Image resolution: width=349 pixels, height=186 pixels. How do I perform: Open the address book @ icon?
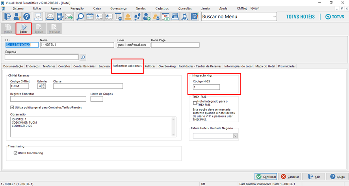tap(194, 17)
